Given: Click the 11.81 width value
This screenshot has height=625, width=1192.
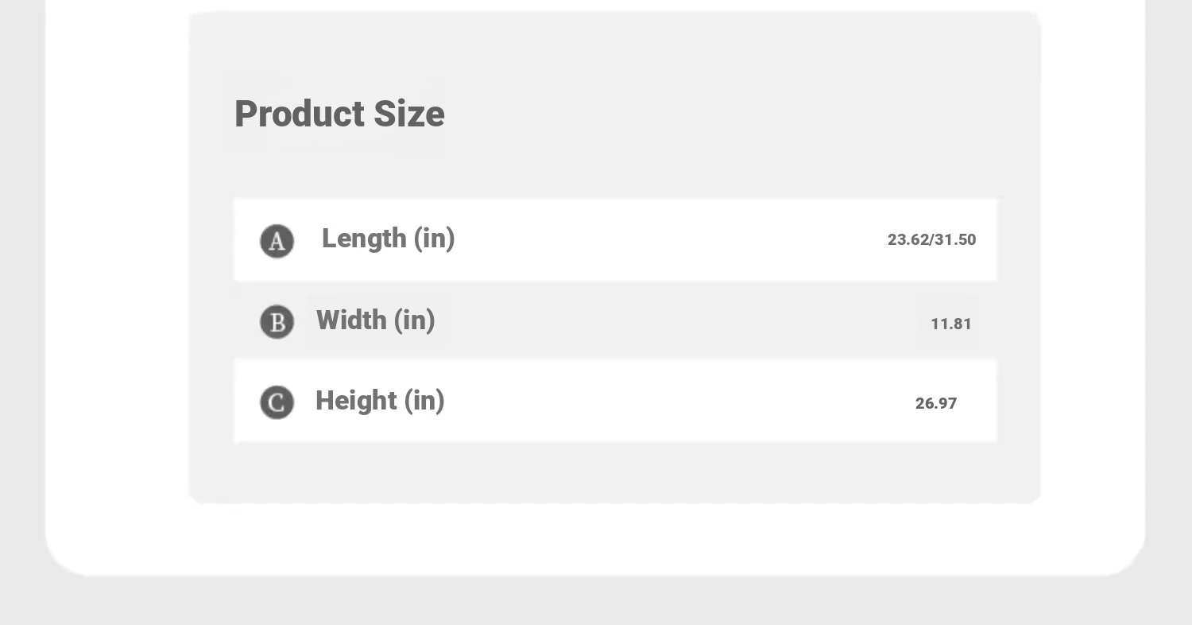Looking at the screenshot, I should (951, 324).
